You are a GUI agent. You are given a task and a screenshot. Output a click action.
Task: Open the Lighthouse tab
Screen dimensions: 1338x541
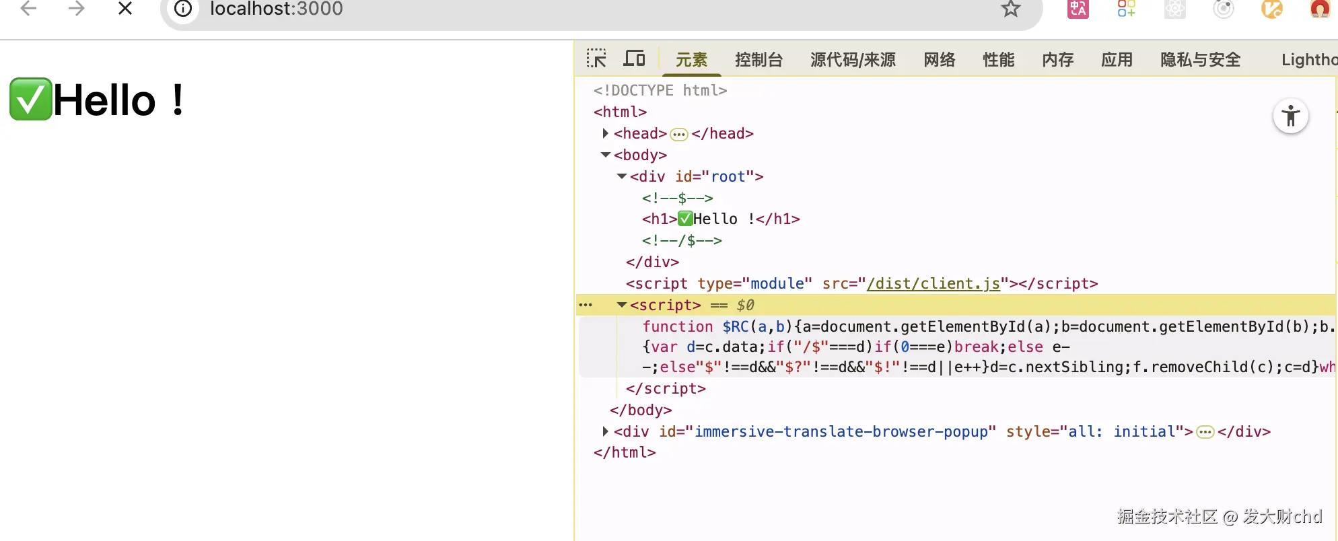tap(1309, 60)
